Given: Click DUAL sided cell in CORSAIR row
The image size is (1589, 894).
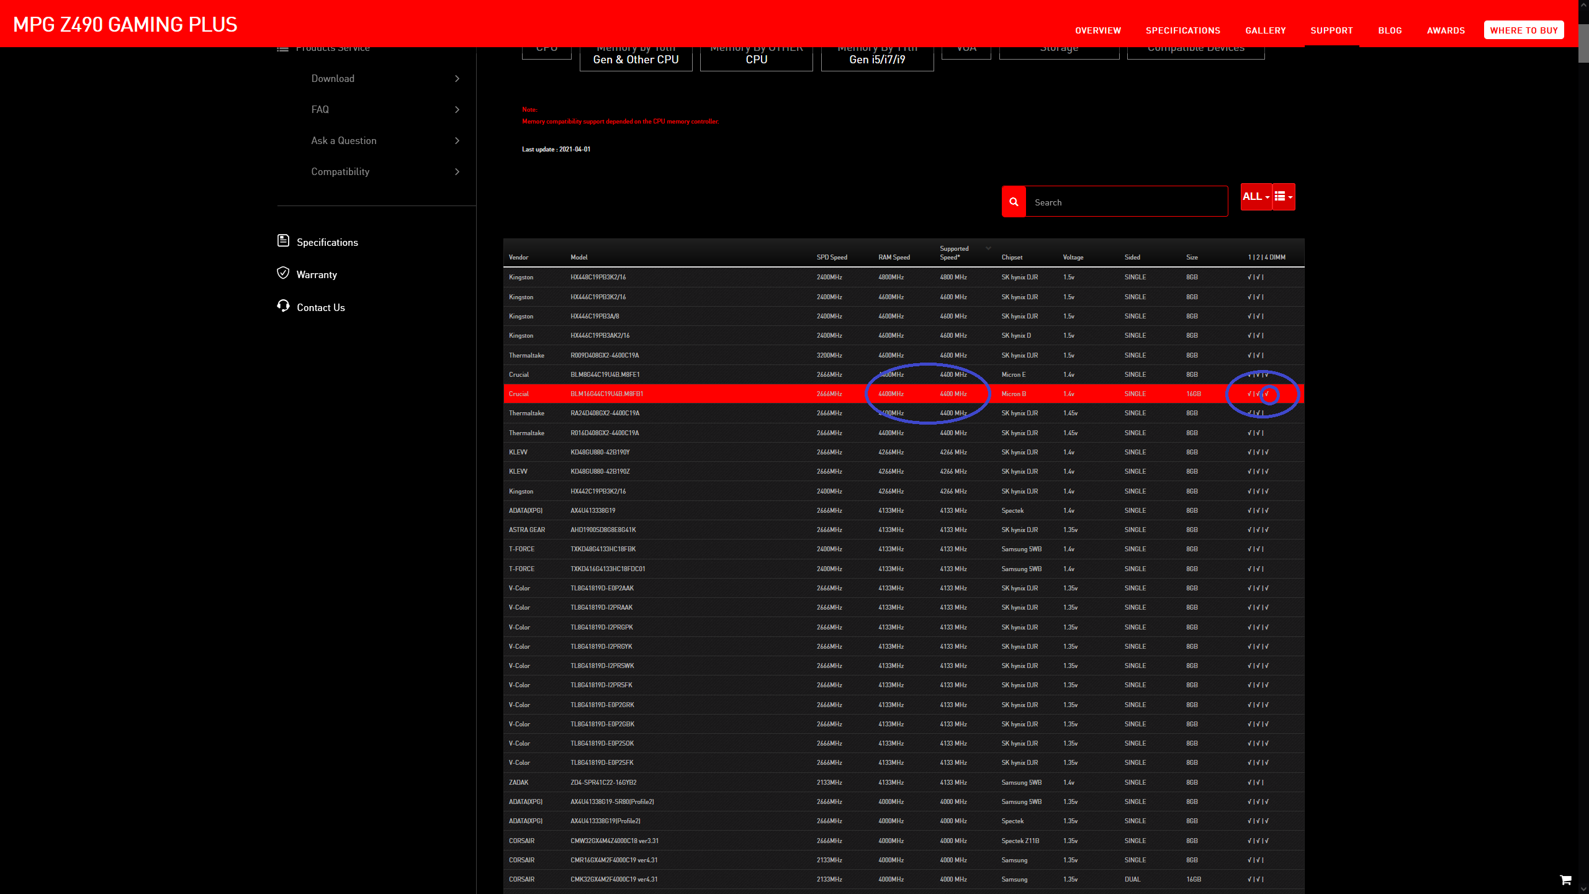Looking at the screenshot, I should point(1132,879).
